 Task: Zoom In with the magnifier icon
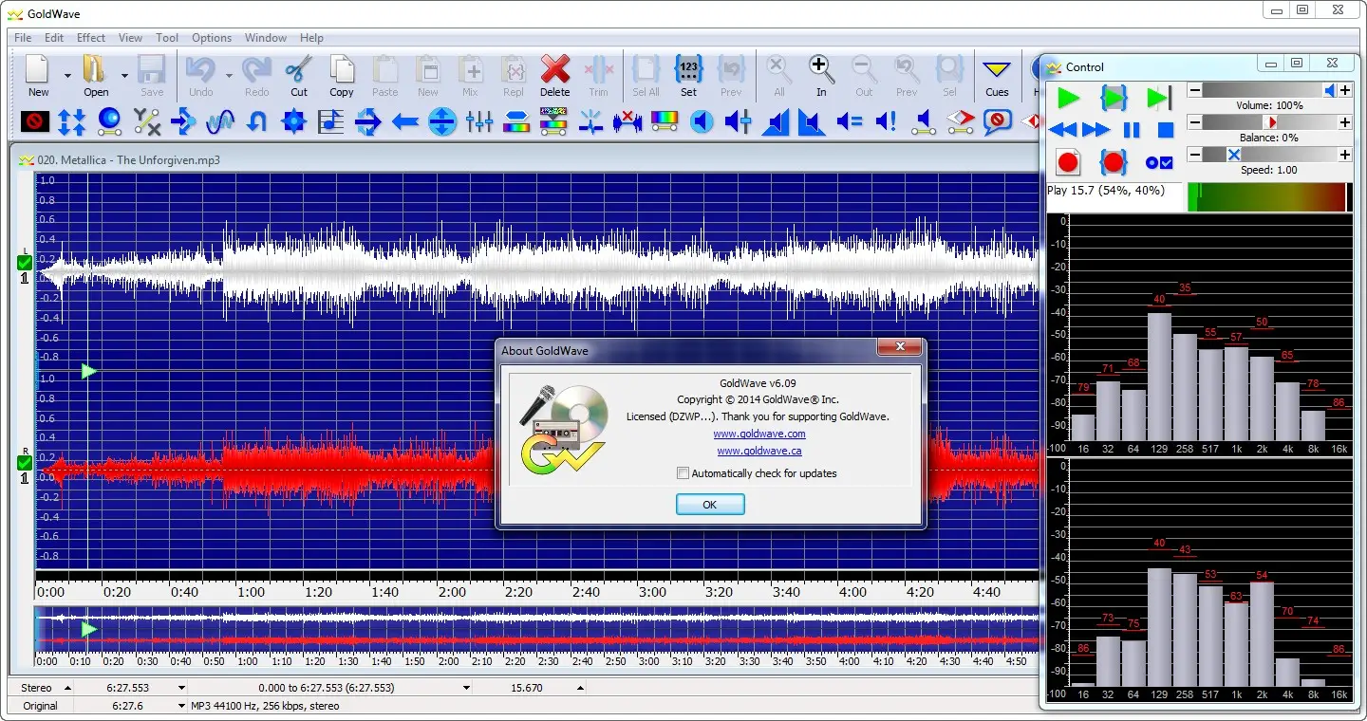point(821,69)
